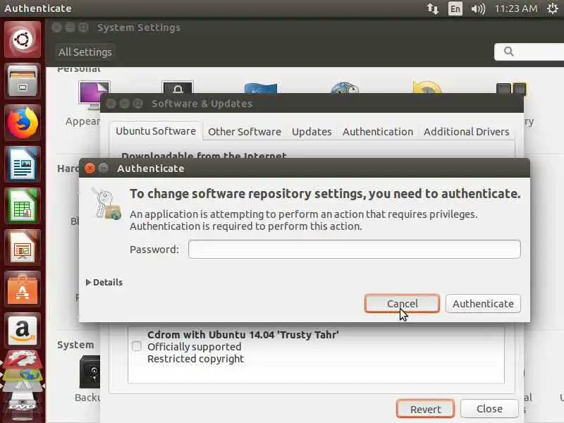
Task: Switch to the Updates tab
Action: [x=312, y=132]
